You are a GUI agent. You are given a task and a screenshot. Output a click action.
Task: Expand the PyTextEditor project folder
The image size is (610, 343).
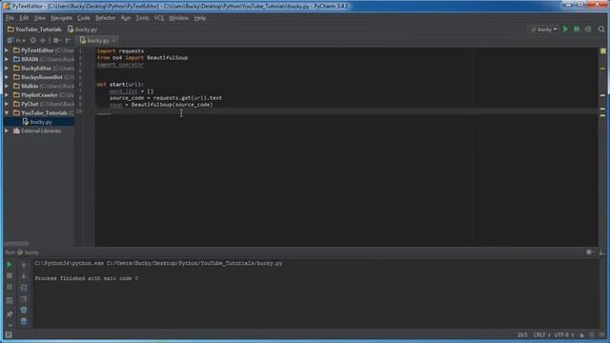7,50
